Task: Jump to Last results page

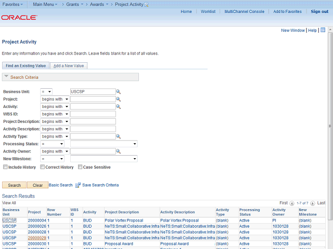Action: [x=321, y=203]
